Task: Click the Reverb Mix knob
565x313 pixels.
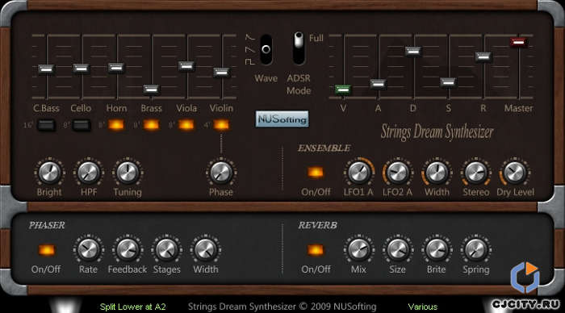Action: 359,249
